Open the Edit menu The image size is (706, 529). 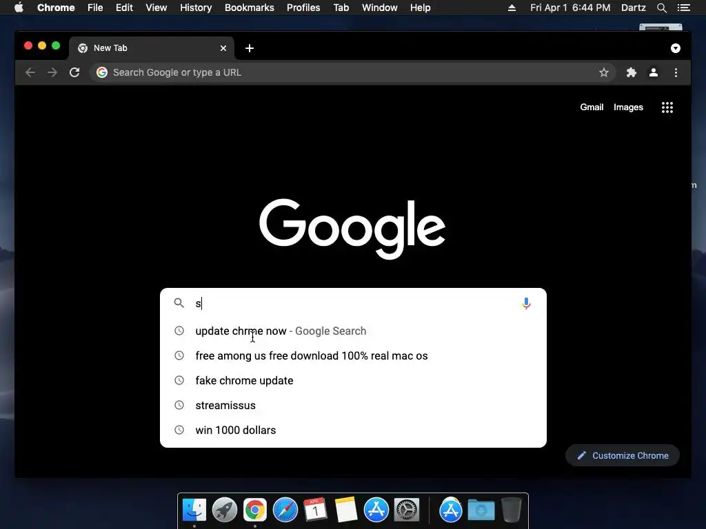(x=124, y=8)
